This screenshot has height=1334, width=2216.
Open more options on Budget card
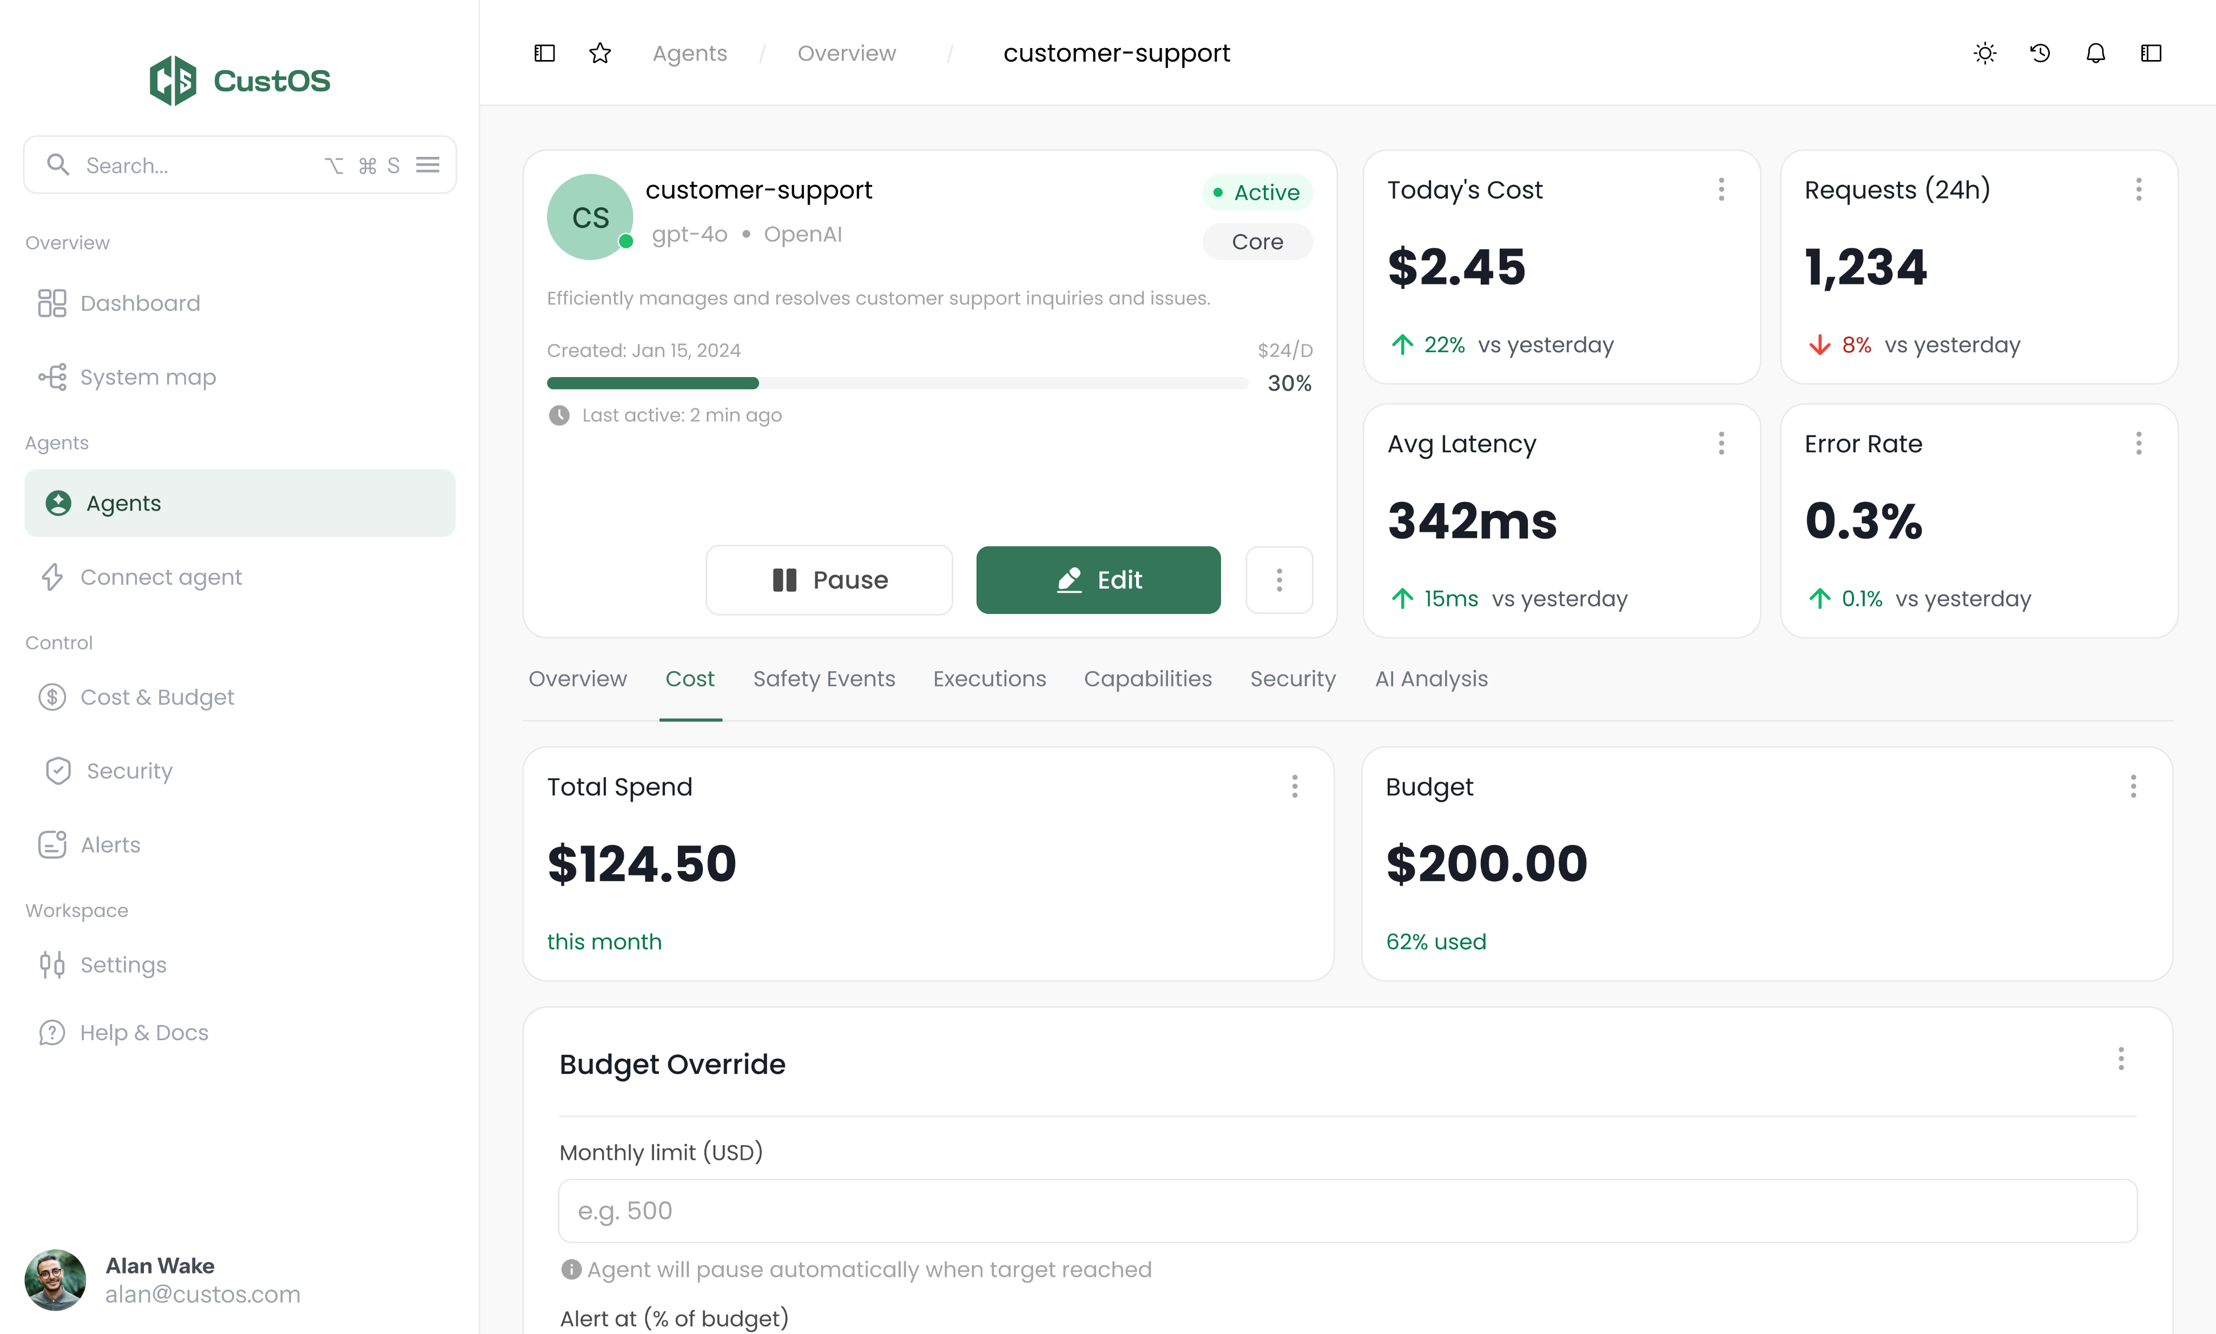tap(2133, 787)
